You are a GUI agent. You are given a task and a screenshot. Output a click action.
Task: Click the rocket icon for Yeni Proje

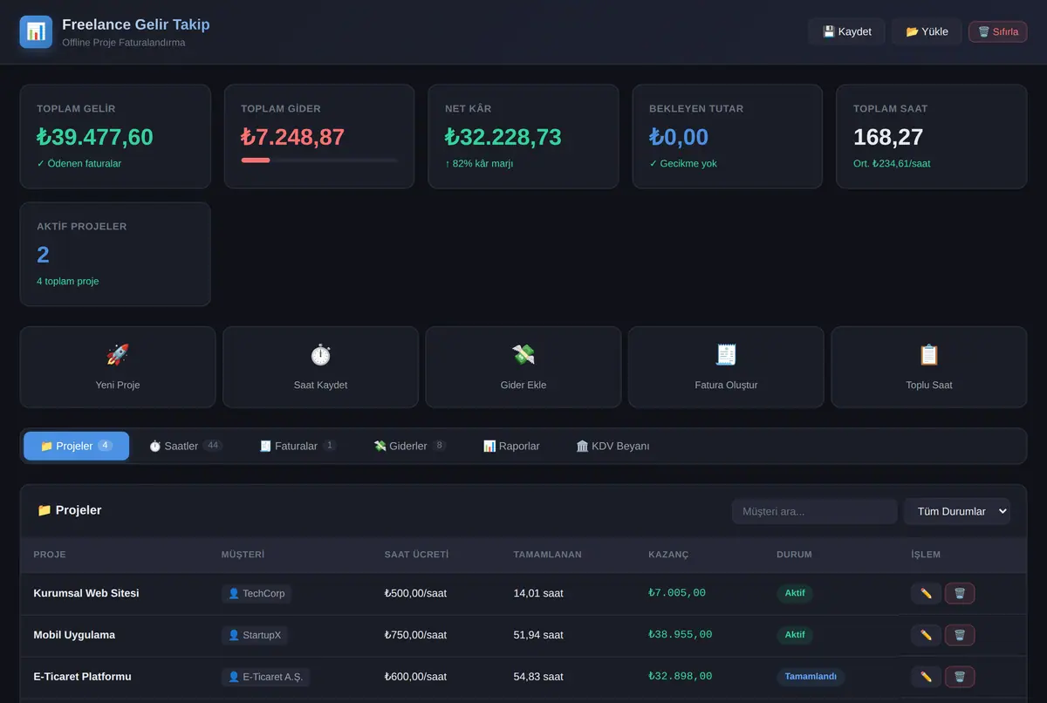tap(118, 355)
